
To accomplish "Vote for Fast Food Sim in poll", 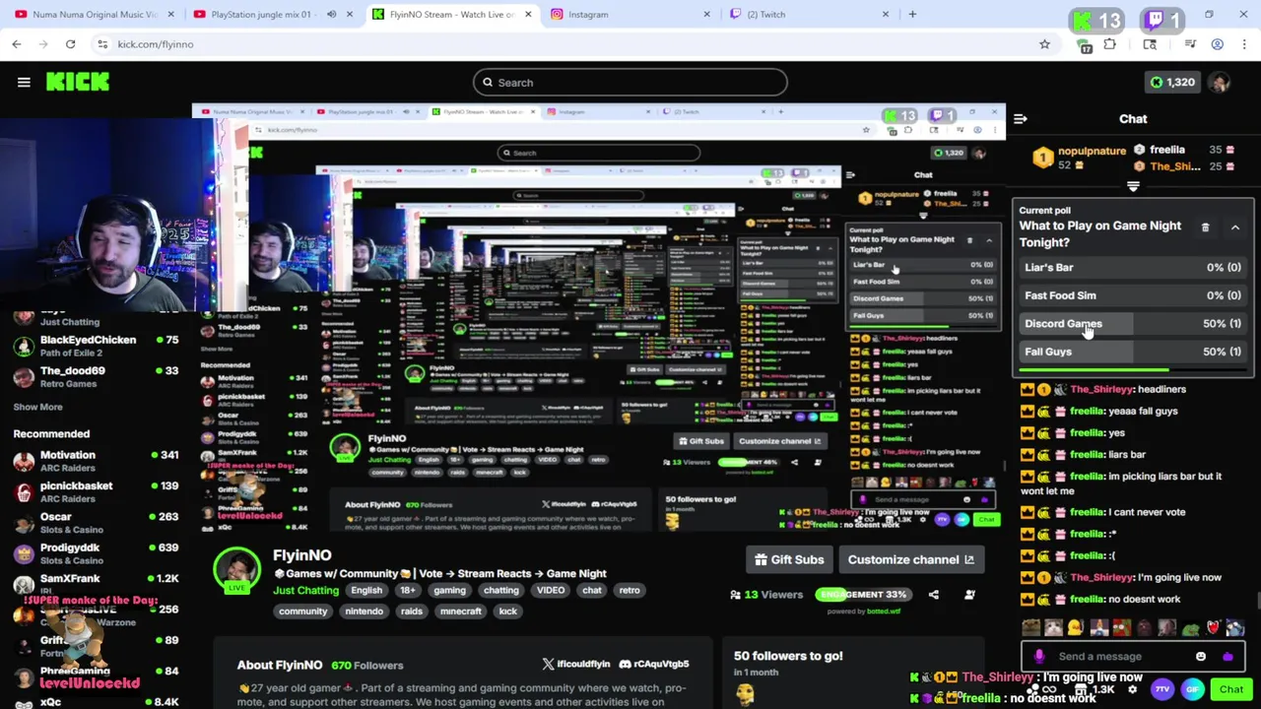I will tap(1133, 295).
